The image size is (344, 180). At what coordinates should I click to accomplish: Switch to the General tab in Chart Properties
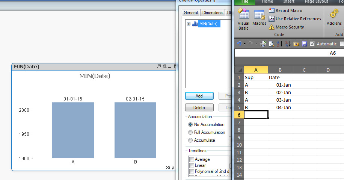(191, 13)
